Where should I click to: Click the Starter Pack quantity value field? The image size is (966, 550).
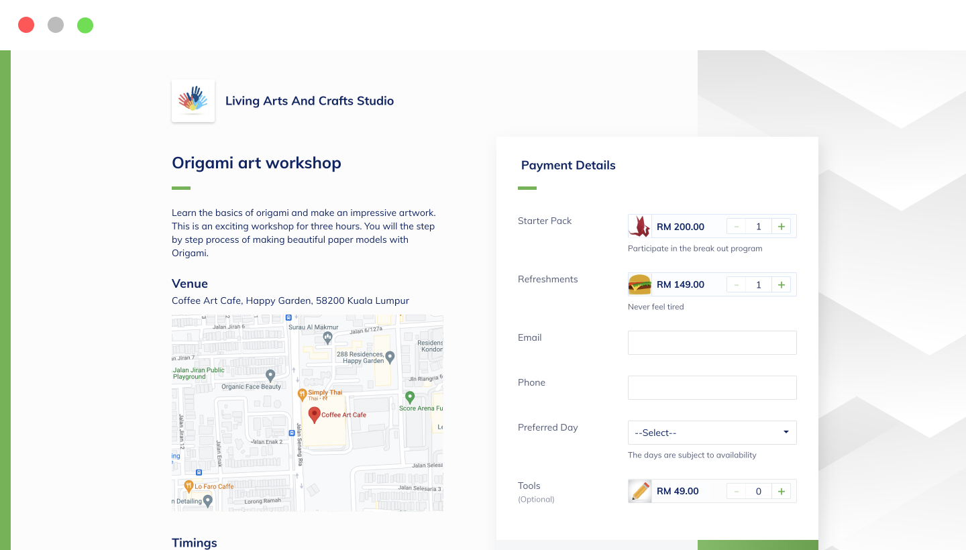click(x=759, y=227)
